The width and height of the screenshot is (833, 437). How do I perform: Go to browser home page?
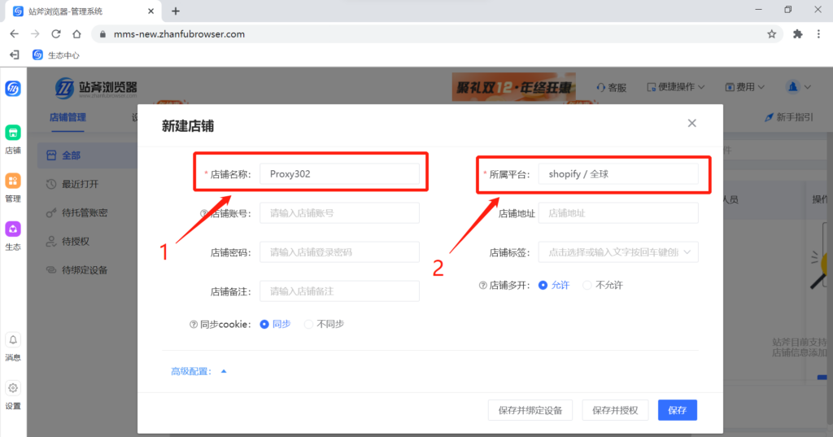pyautogui.click(x=76, y=34)
